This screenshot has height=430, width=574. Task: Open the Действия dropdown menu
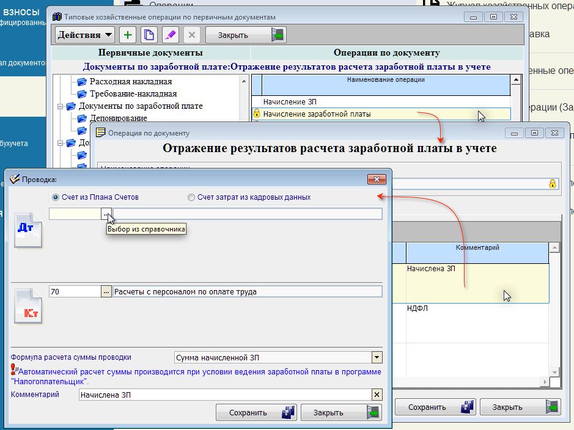coord(84,35)
